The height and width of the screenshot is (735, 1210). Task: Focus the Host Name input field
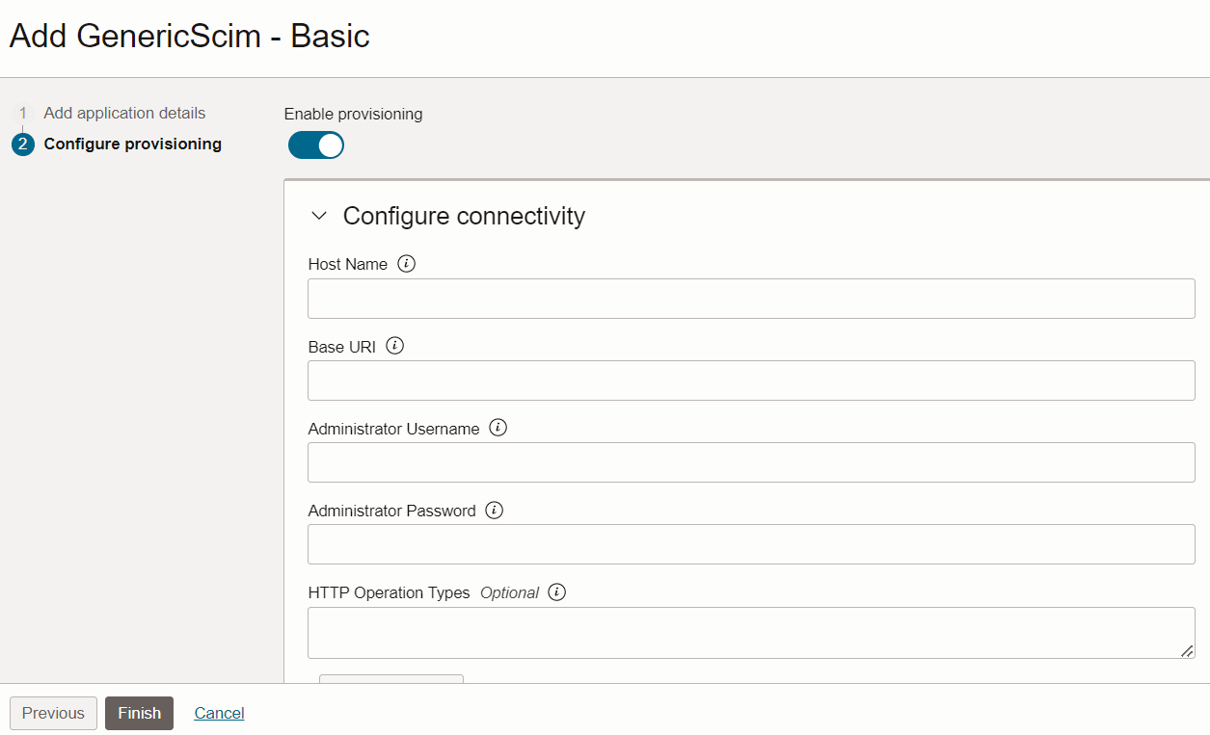tap(751, 298)
